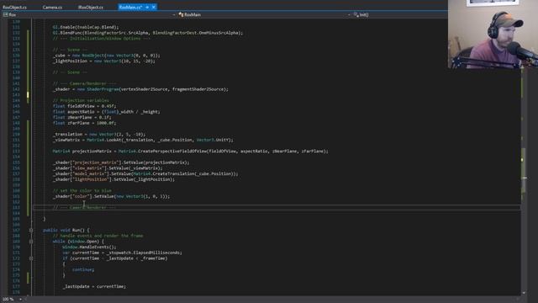Click the _viewMatrix = Matrix4.LookAt line
538x303 pixels.
(x=143, y=140)
